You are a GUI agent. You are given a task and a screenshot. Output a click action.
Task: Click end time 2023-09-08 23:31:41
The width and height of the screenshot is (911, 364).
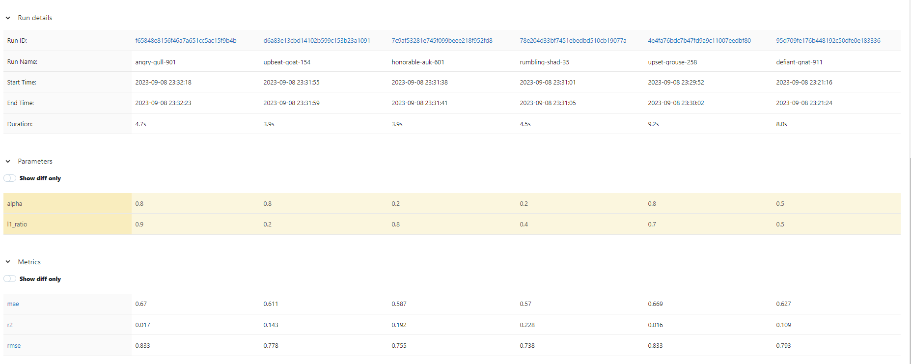[x=419, y=103]
